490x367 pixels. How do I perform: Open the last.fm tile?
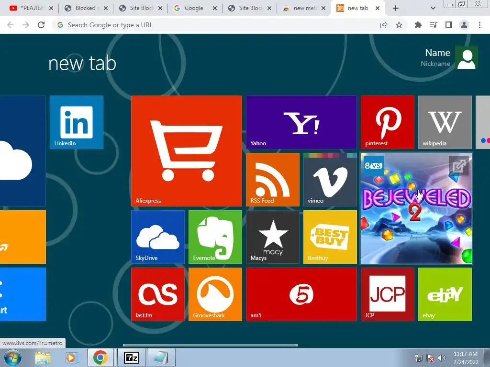(x=158, y=294)
